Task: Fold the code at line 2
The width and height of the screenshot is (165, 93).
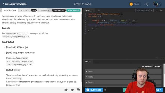Action: [x=87, y=16]
